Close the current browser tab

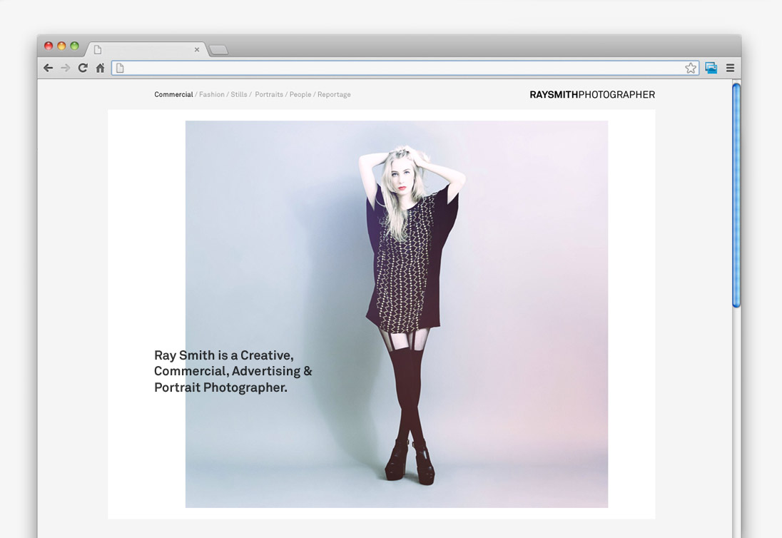(197, 50)
